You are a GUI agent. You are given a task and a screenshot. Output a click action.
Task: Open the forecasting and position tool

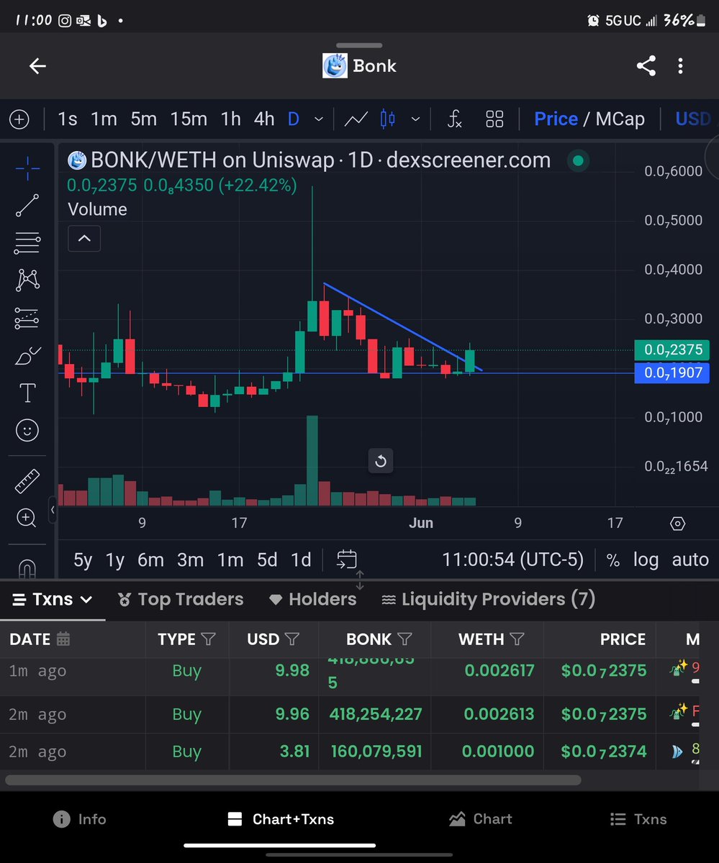coord(27,317)
